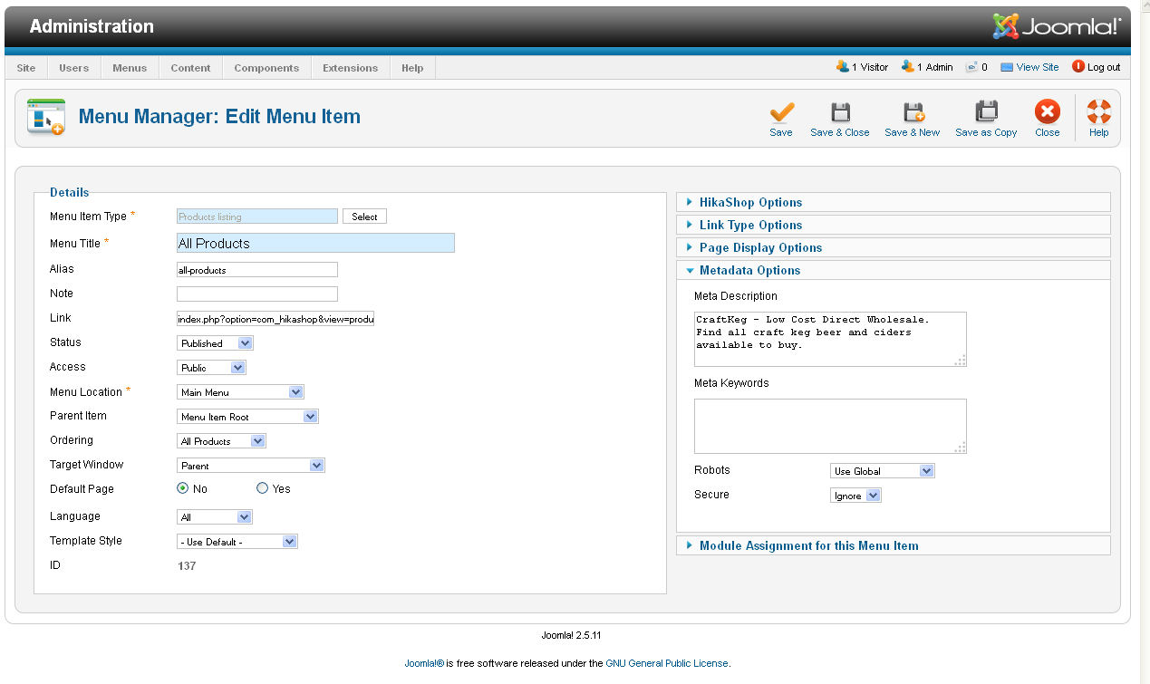Click the Save & New icon

click(x=913, y=112)
